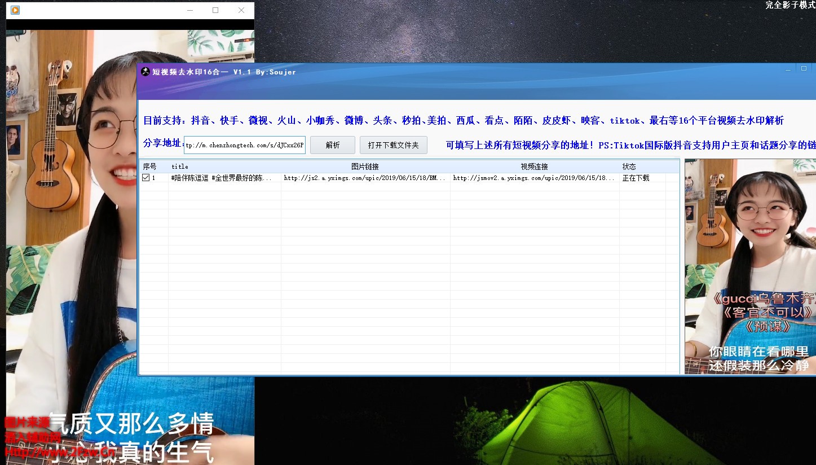Screen dimensions: 816x465
Task: Focus the 分享地址 share URL input field
Action: coord(245,145)
